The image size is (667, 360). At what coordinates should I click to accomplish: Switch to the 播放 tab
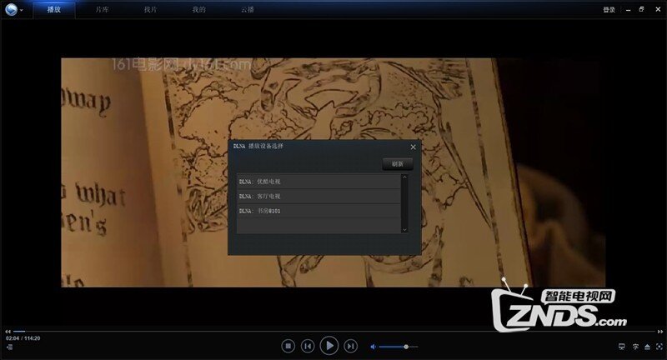coord(54,9)
